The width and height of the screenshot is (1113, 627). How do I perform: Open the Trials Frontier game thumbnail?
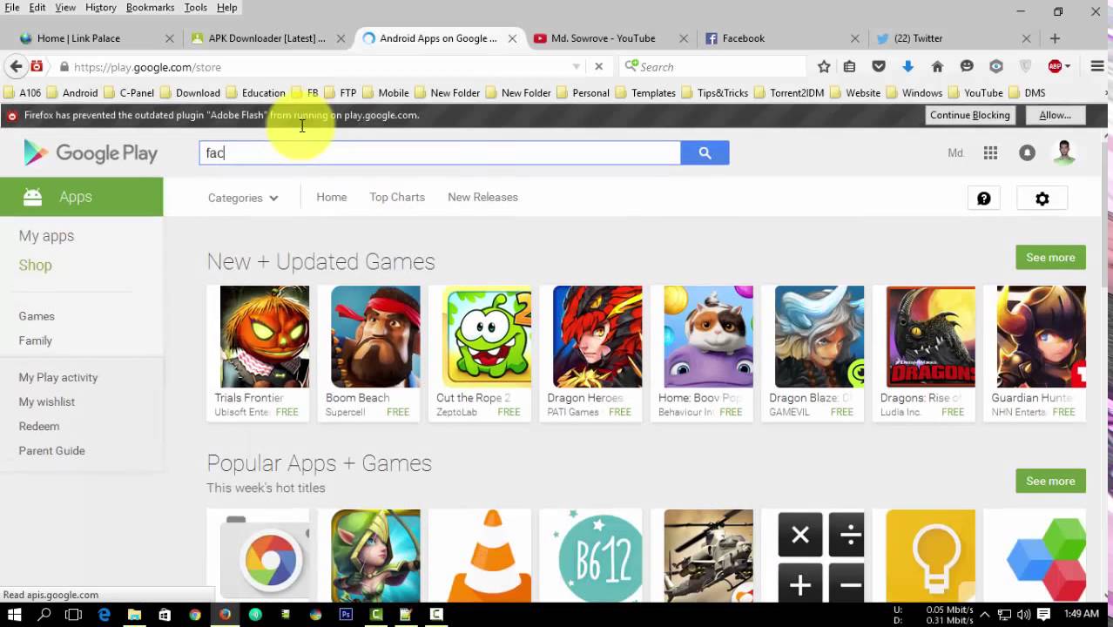pyautogui.click(x=264, y=336)
